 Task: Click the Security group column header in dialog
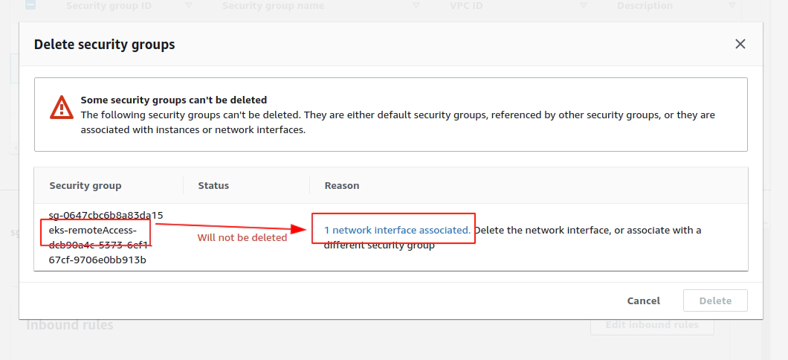tap(85, 185)
